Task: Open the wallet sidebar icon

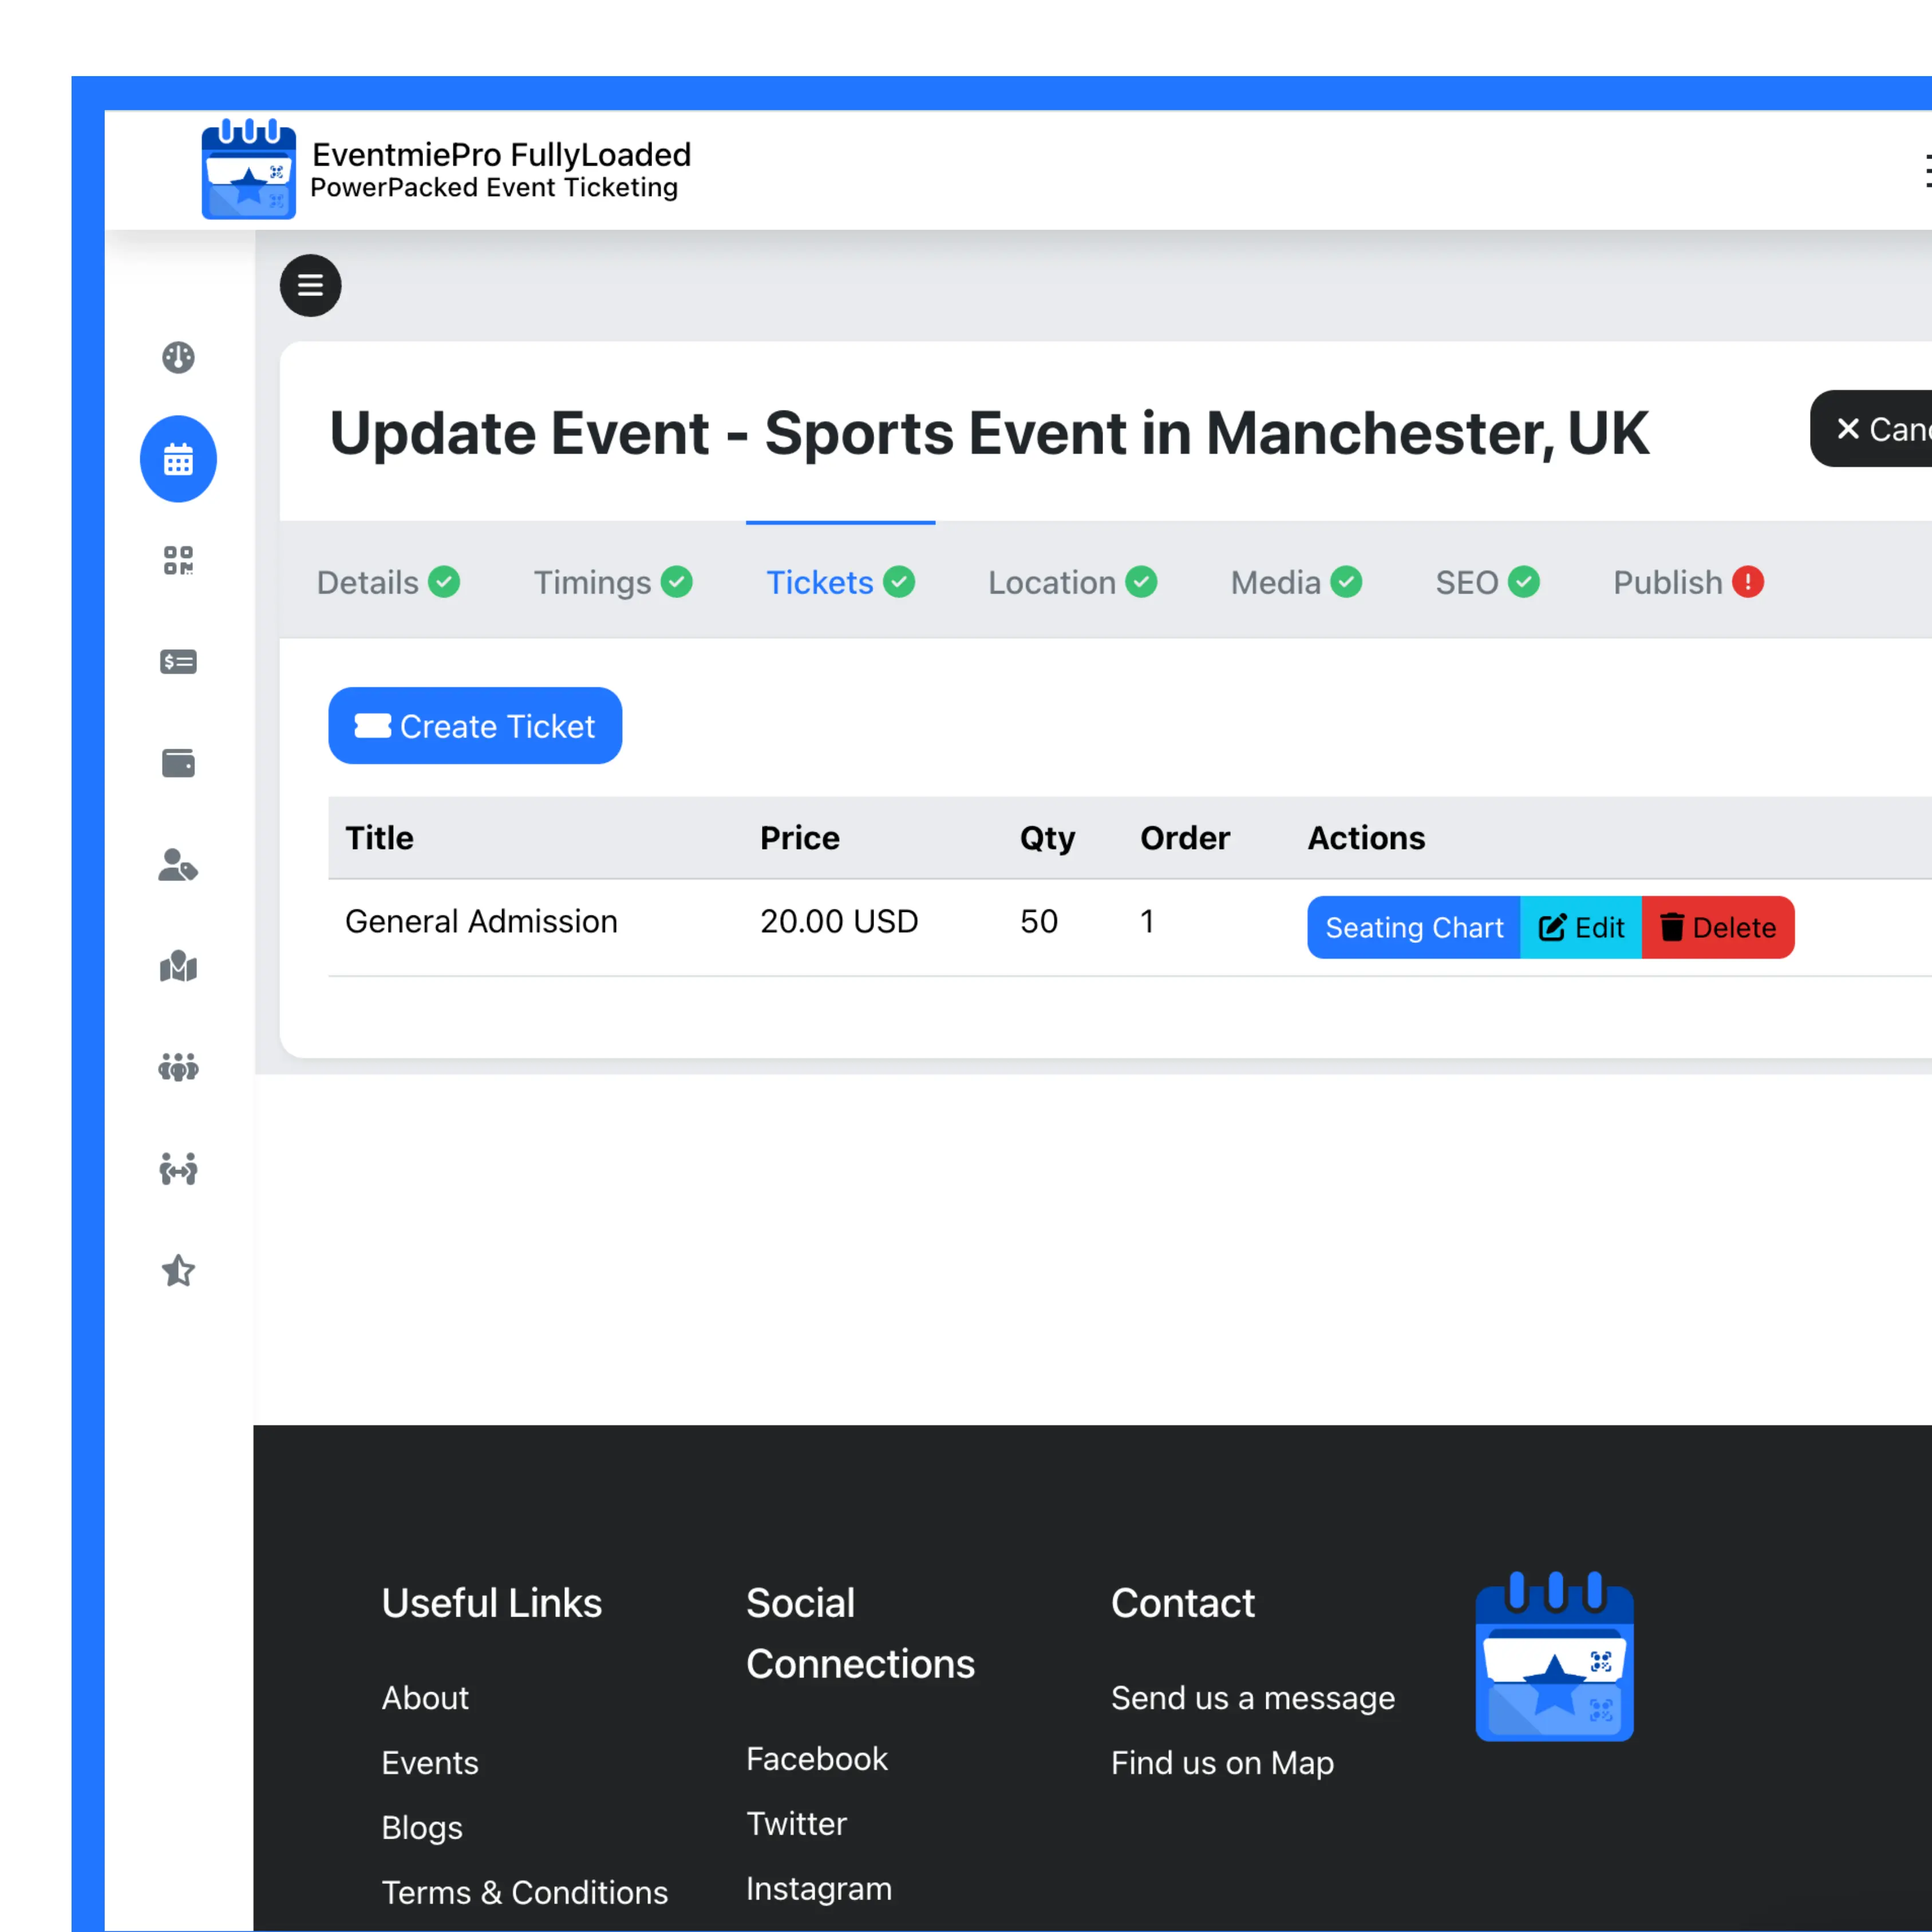Action: (178, 763)
